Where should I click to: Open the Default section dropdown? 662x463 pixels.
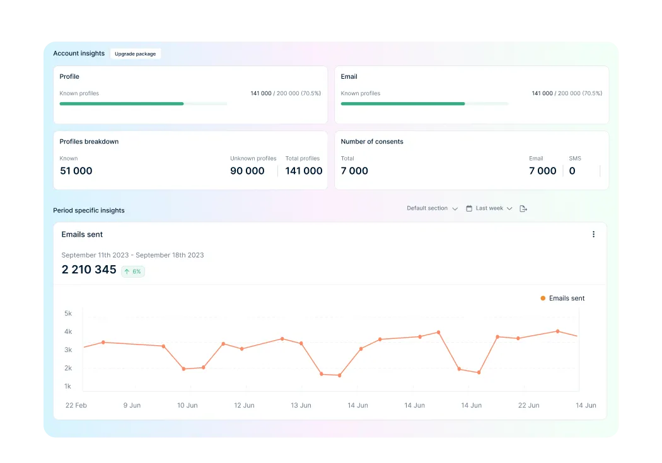432,209
